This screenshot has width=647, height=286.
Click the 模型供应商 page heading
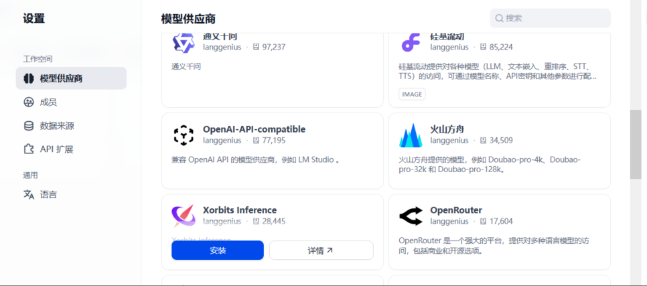click(189, 19)
